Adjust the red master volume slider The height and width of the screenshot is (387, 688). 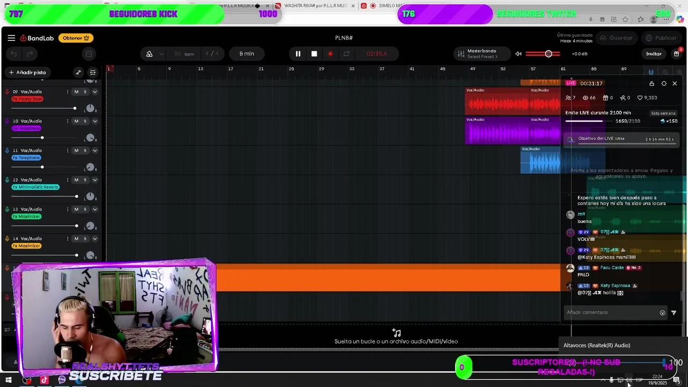point(543,54)
